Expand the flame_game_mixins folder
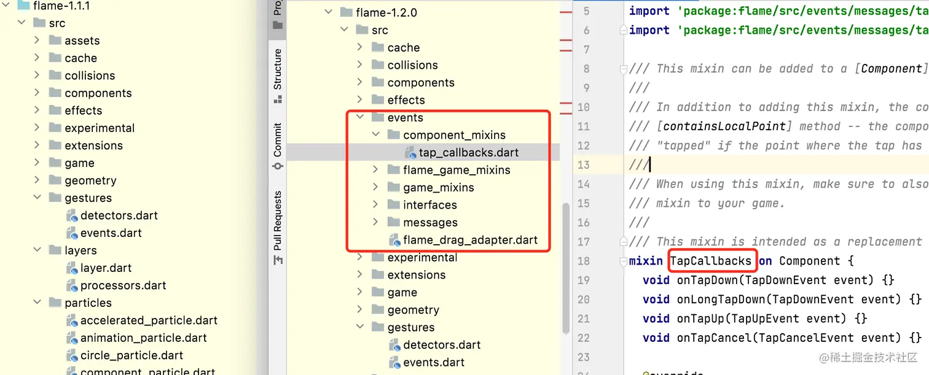This screenshot has height=375, width=929. 375,170
